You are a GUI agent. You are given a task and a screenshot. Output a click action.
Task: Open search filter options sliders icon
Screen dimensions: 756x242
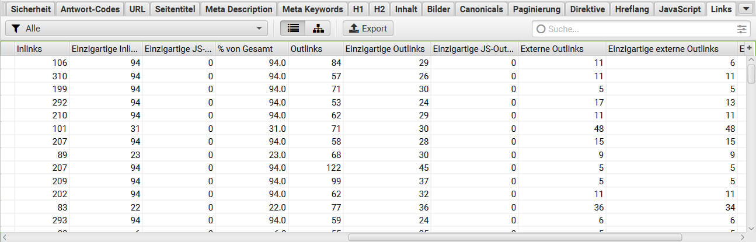coord(742,29)
